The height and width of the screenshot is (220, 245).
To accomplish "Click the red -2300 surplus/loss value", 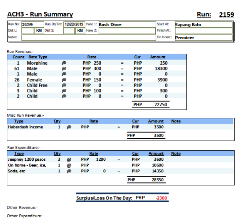I will [161, 198].
